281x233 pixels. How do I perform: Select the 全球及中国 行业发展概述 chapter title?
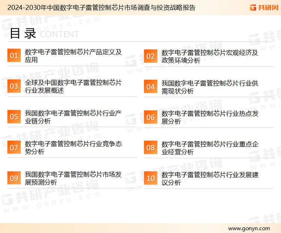(x=73, y=87)
